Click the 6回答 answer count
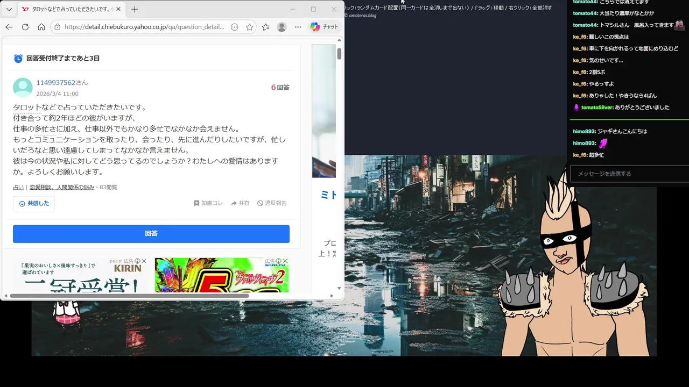 [280, 87]
